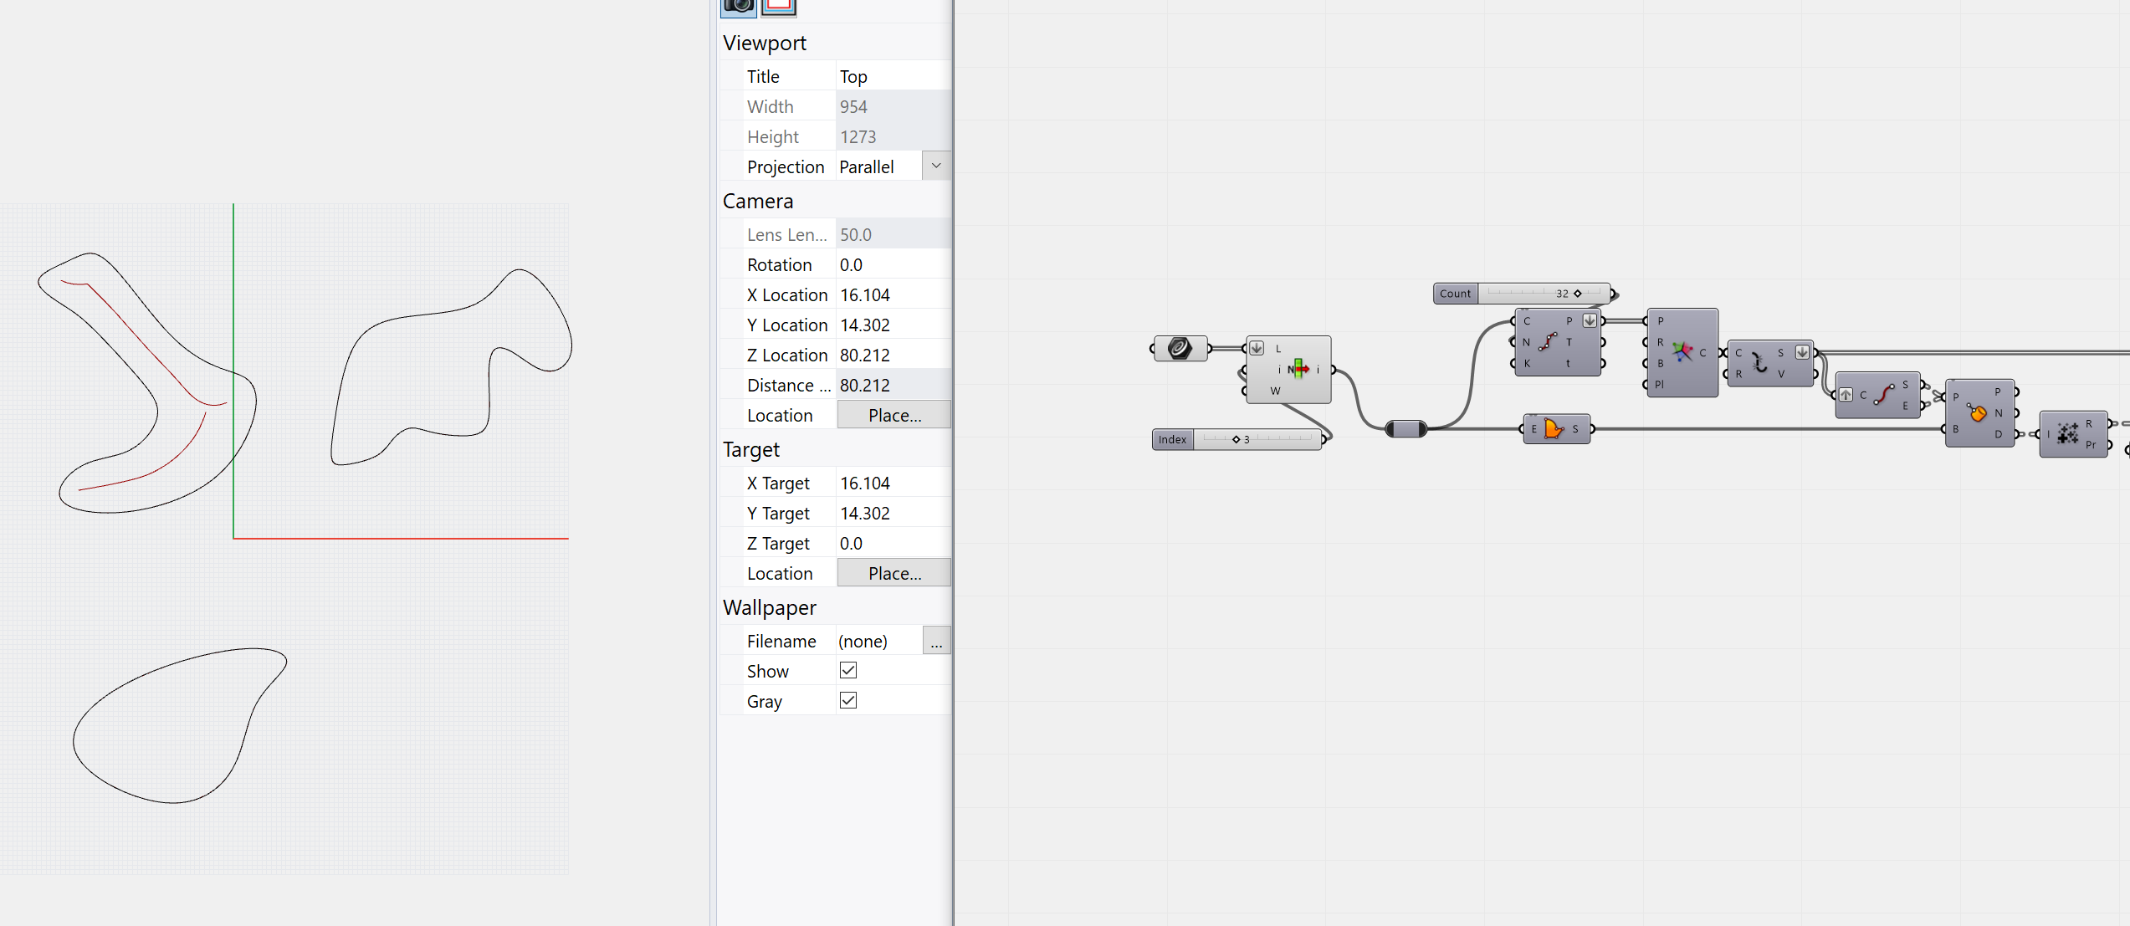Click the Boundary Surfaces orange icon
Viewport: 2130px width, 926px height.
coord(1554,429)
